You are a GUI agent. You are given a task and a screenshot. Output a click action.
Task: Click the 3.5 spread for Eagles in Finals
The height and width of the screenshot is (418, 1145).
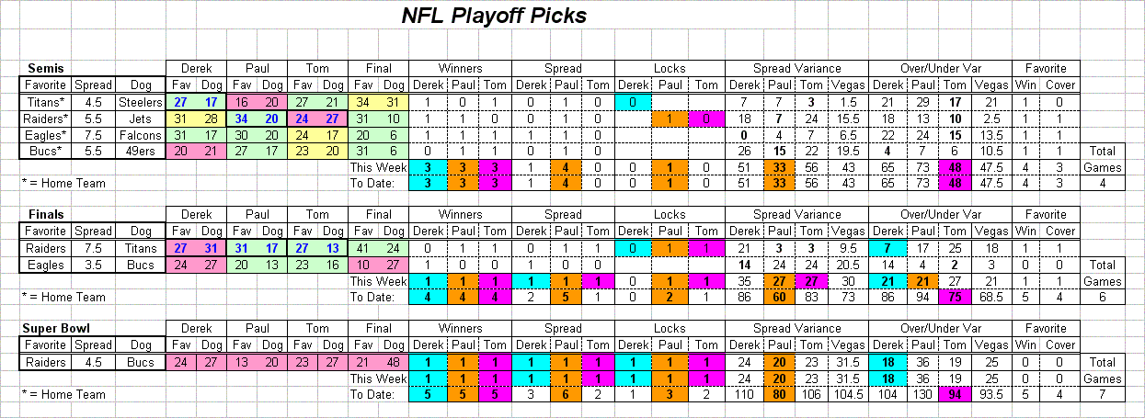(94, 265)
